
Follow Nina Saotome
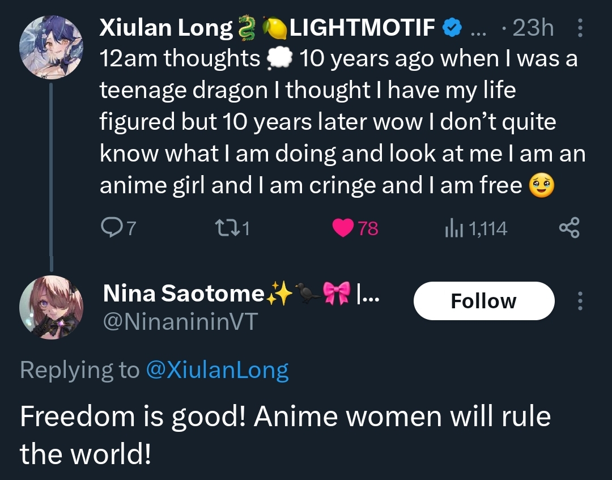click(x=483, y=301)
